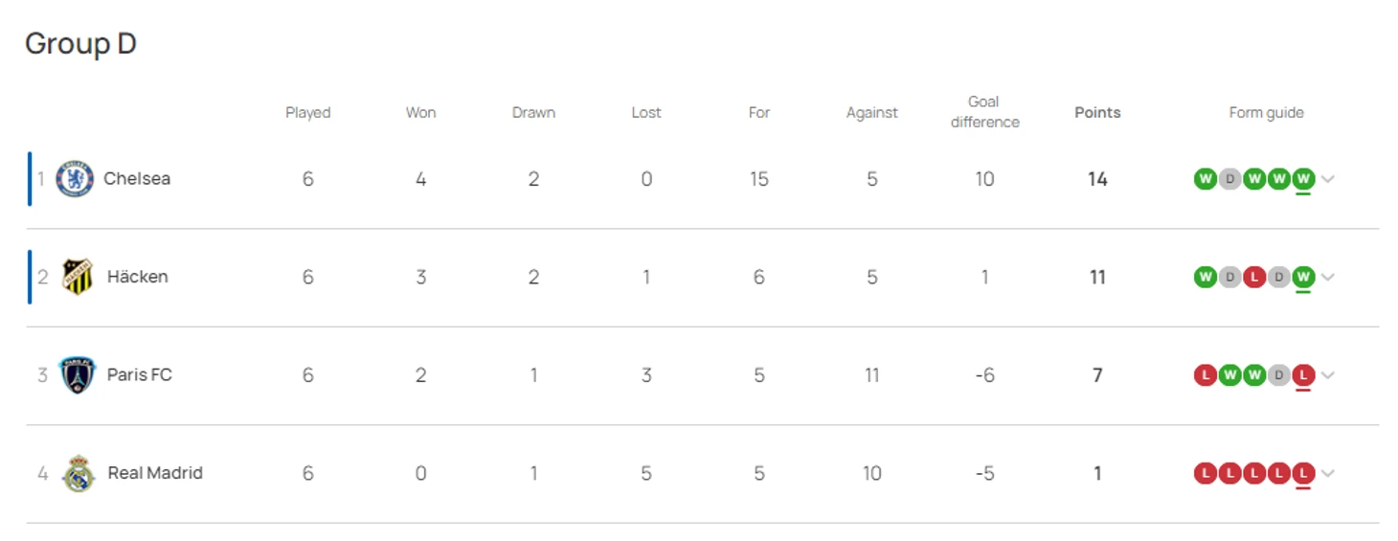Click Paris FC's grey D form badge
This screenshot has height=541, width=1398.
(x=1278, y=375)
